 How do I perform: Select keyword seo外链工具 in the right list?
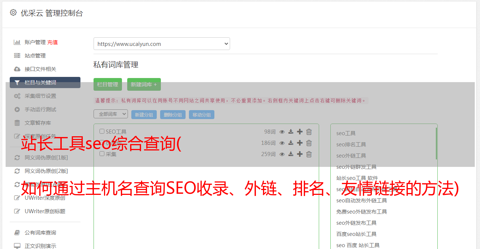[x=351, y=156]
